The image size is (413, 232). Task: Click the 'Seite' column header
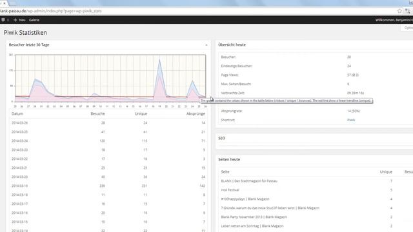click(225, 172)
